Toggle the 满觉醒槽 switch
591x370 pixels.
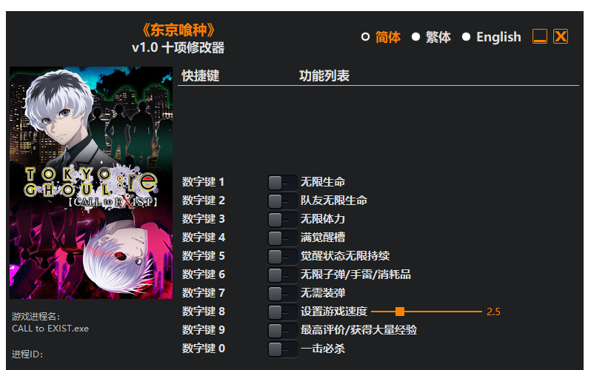283,238
